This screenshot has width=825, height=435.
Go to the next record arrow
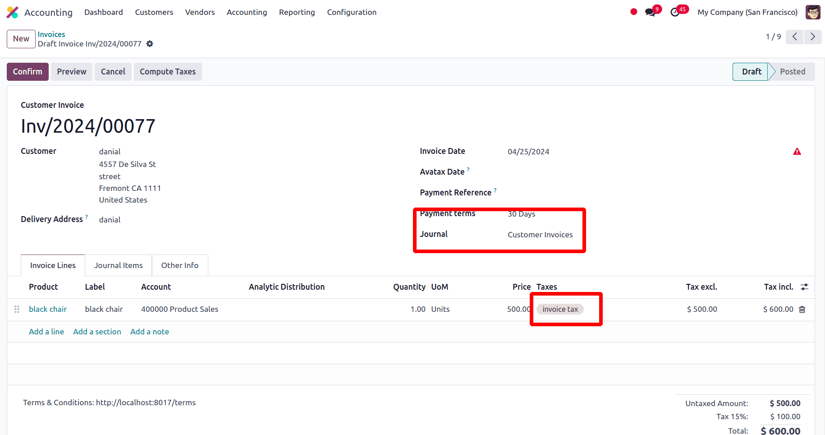point(813,37)
